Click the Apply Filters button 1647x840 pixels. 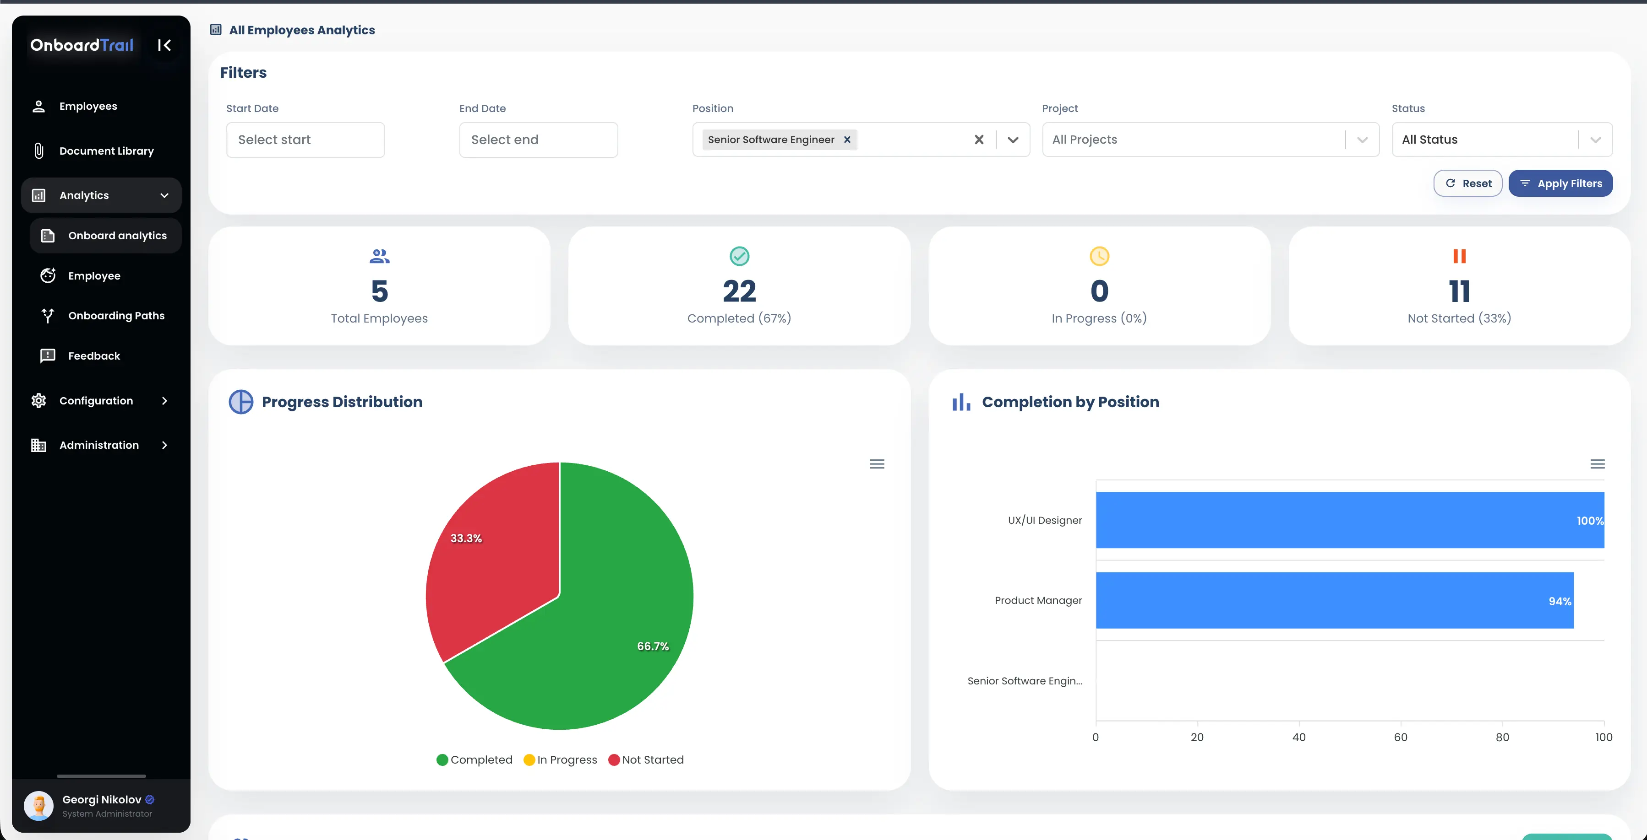click(x=1560, y=183)
